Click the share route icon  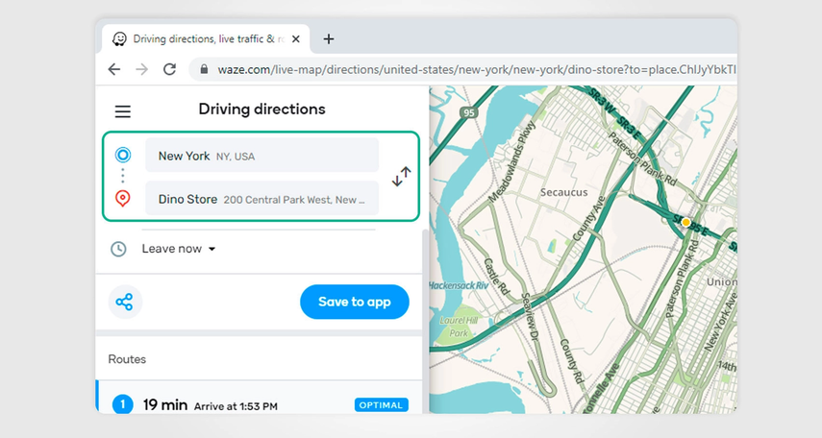point(125,302)
